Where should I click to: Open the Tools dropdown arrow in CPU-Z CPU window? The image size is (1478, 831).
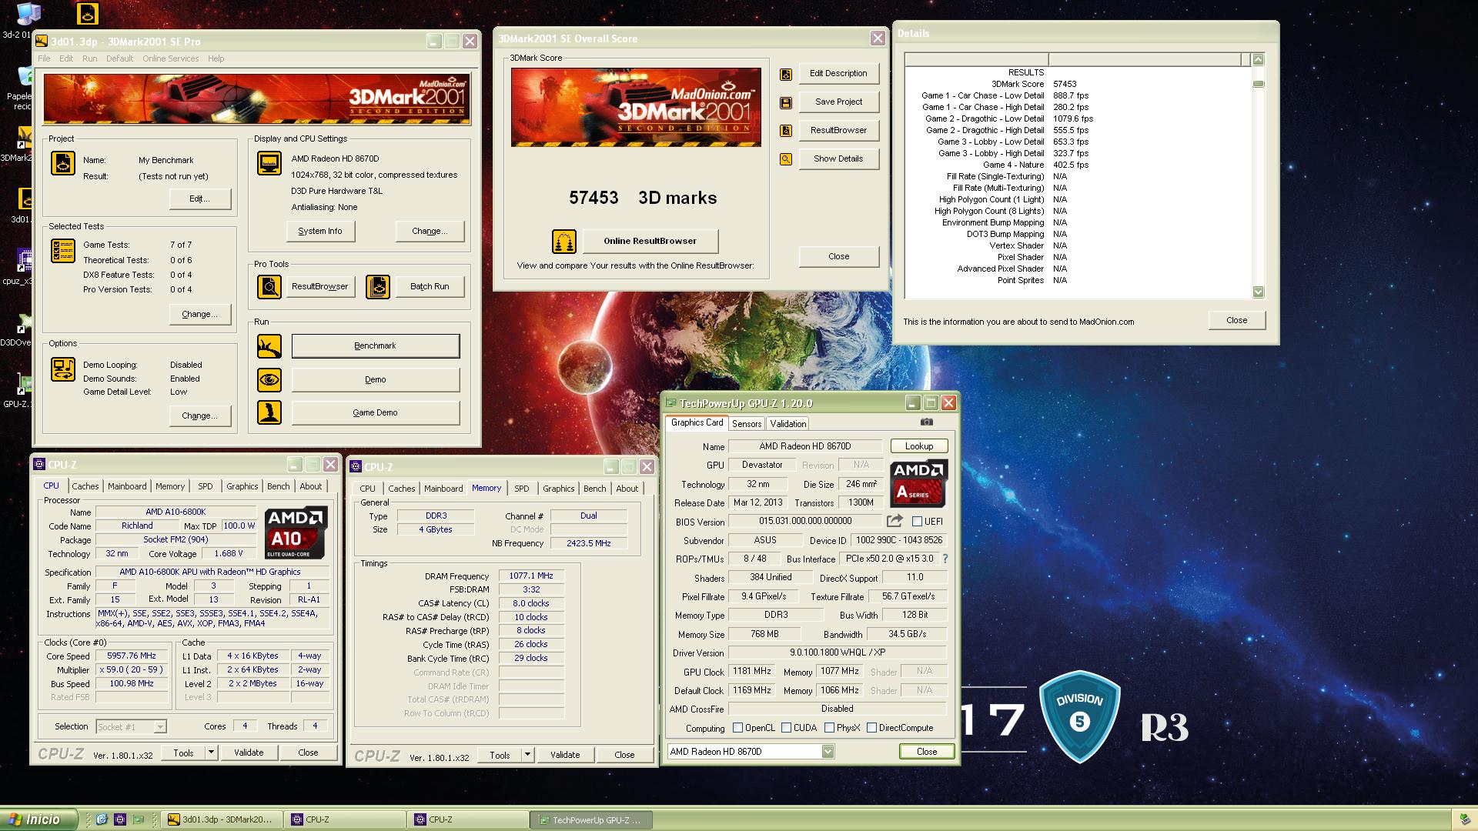pyautogui.click(x=211, y=753)
